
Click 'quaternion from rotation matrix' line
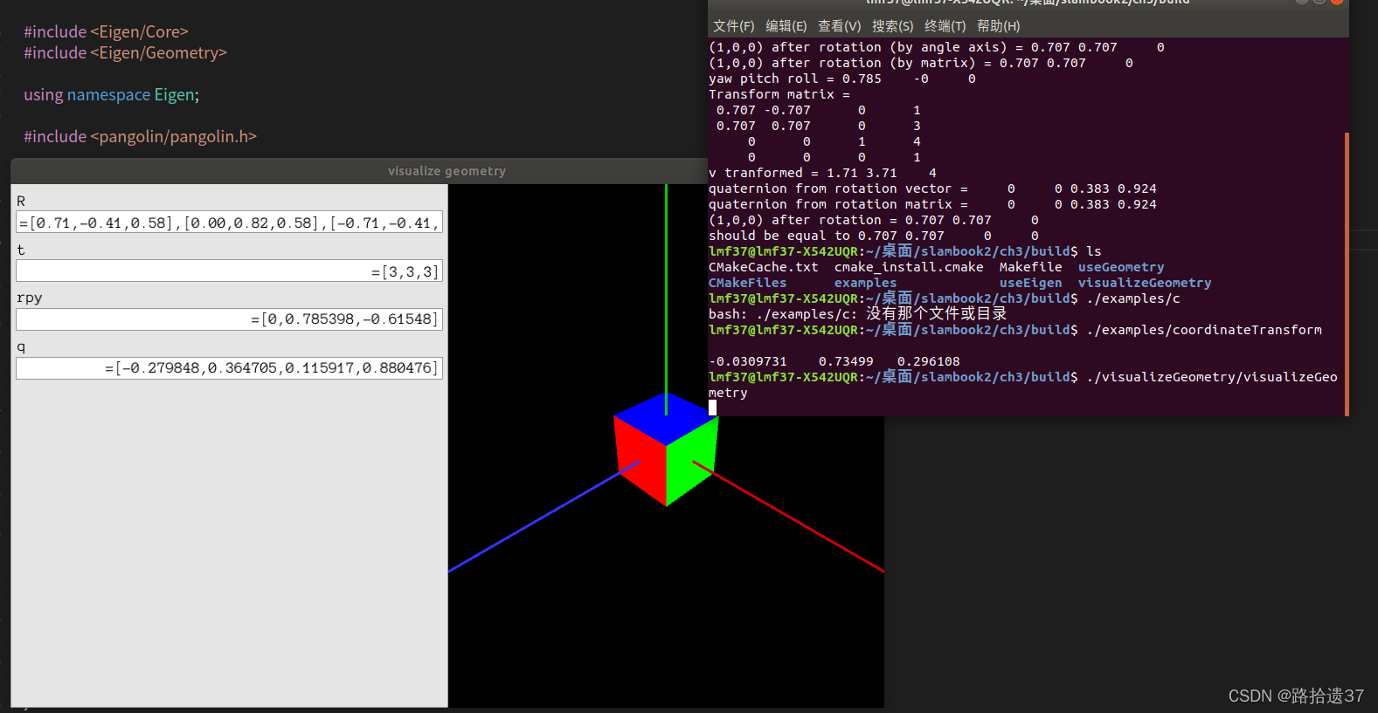pos(932,204)
